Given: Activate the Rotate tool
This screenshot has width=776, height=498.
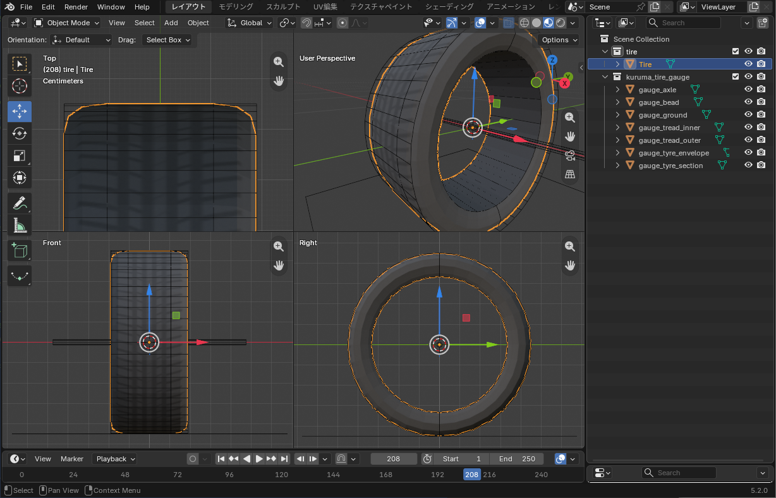Looking at the screenshot, I should [20, 133].
